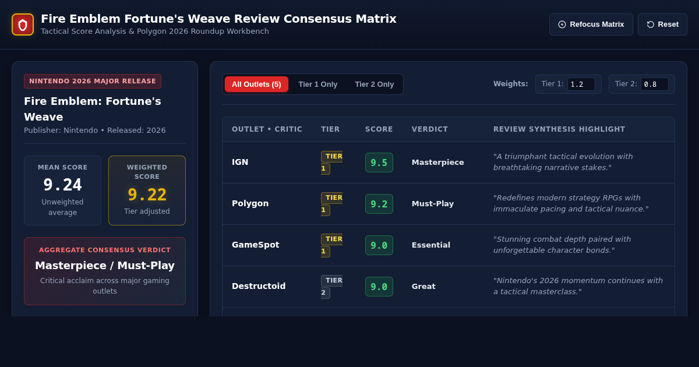Click the Tier column header
This screenshot has height=367, width=699.
[x=330, y=129]
